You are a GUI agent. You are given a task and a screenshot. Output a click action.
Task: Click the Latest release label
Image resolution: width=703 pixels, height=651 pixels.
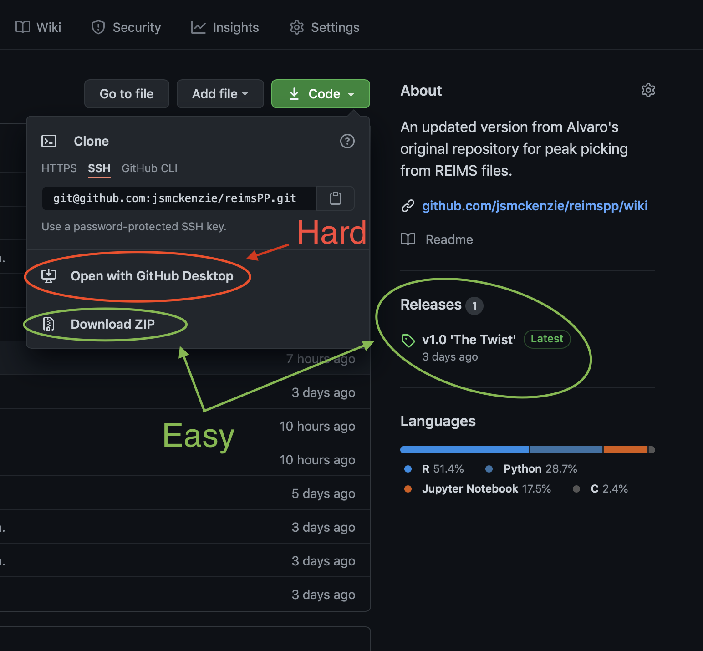coord(547,339)
